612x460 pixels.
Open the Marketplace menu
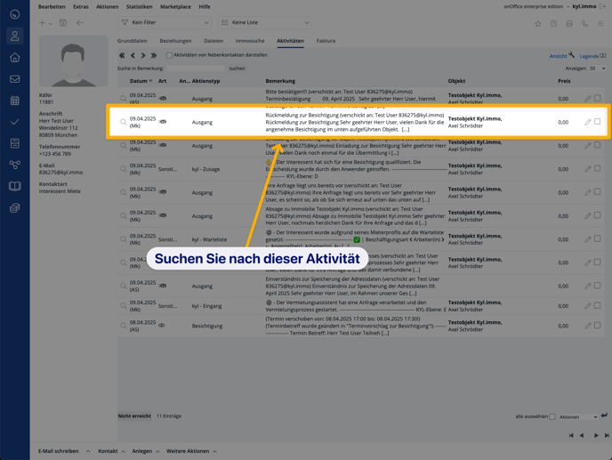click(175, 6)
